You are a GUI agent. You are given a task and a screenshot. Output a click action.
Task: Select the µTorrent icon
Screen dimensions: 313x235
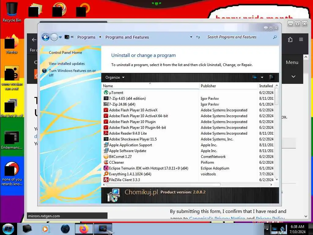[x=106, y=92]
